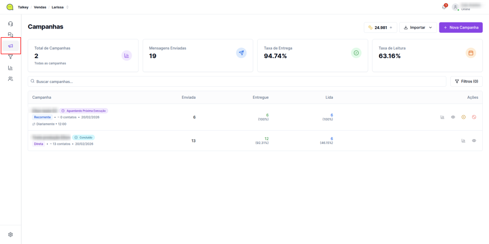View details of the recurring campaign (eye icon)
Viewport: 489px width, 244px height.
pos(453,117)
